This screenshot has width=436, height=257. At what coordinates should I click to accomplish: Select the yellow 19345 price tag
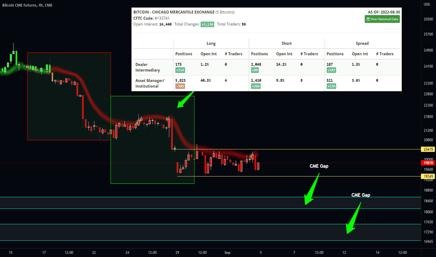(x=428, y=177)
